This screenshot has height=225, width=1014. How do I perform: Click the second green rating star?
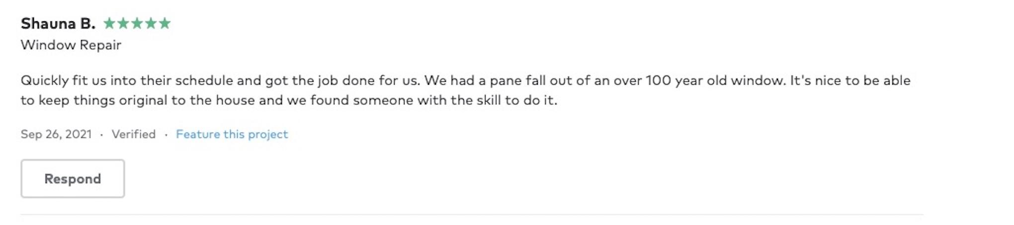point(123,23)
